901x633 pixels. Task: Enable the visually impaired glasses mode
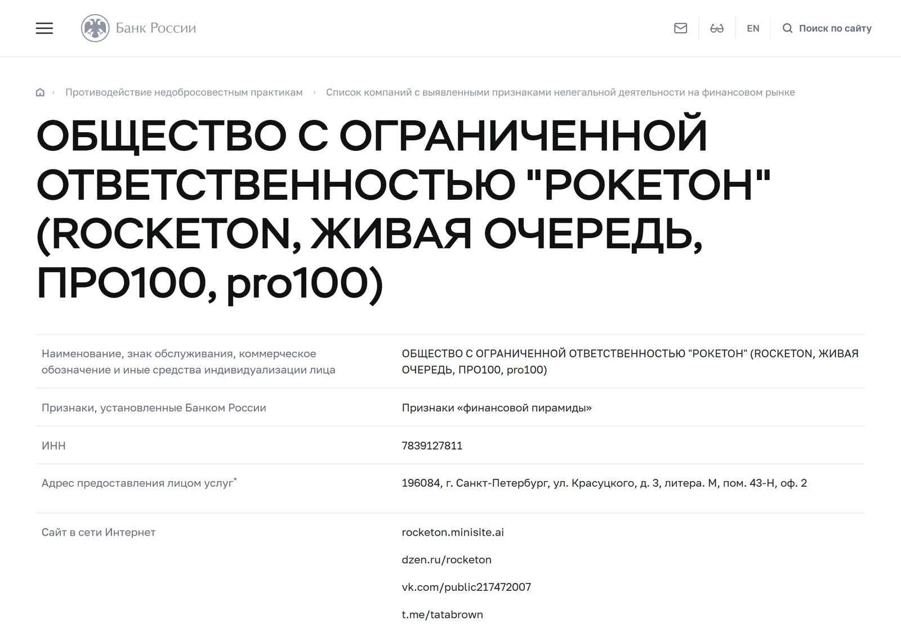click(x=717, y=28)
